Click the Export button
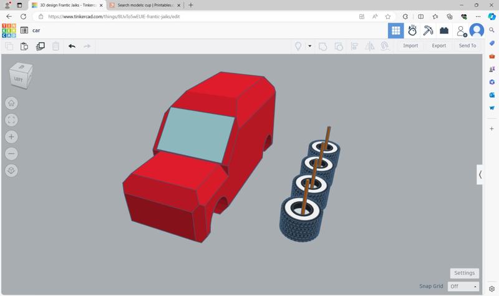This screenshot has width=499, height=296. (438, 45)
